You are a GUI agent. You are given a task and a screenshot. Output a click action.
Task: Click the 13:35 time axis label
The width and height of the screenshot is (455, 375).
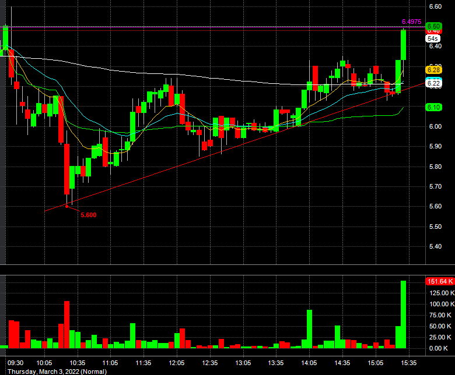276,363
